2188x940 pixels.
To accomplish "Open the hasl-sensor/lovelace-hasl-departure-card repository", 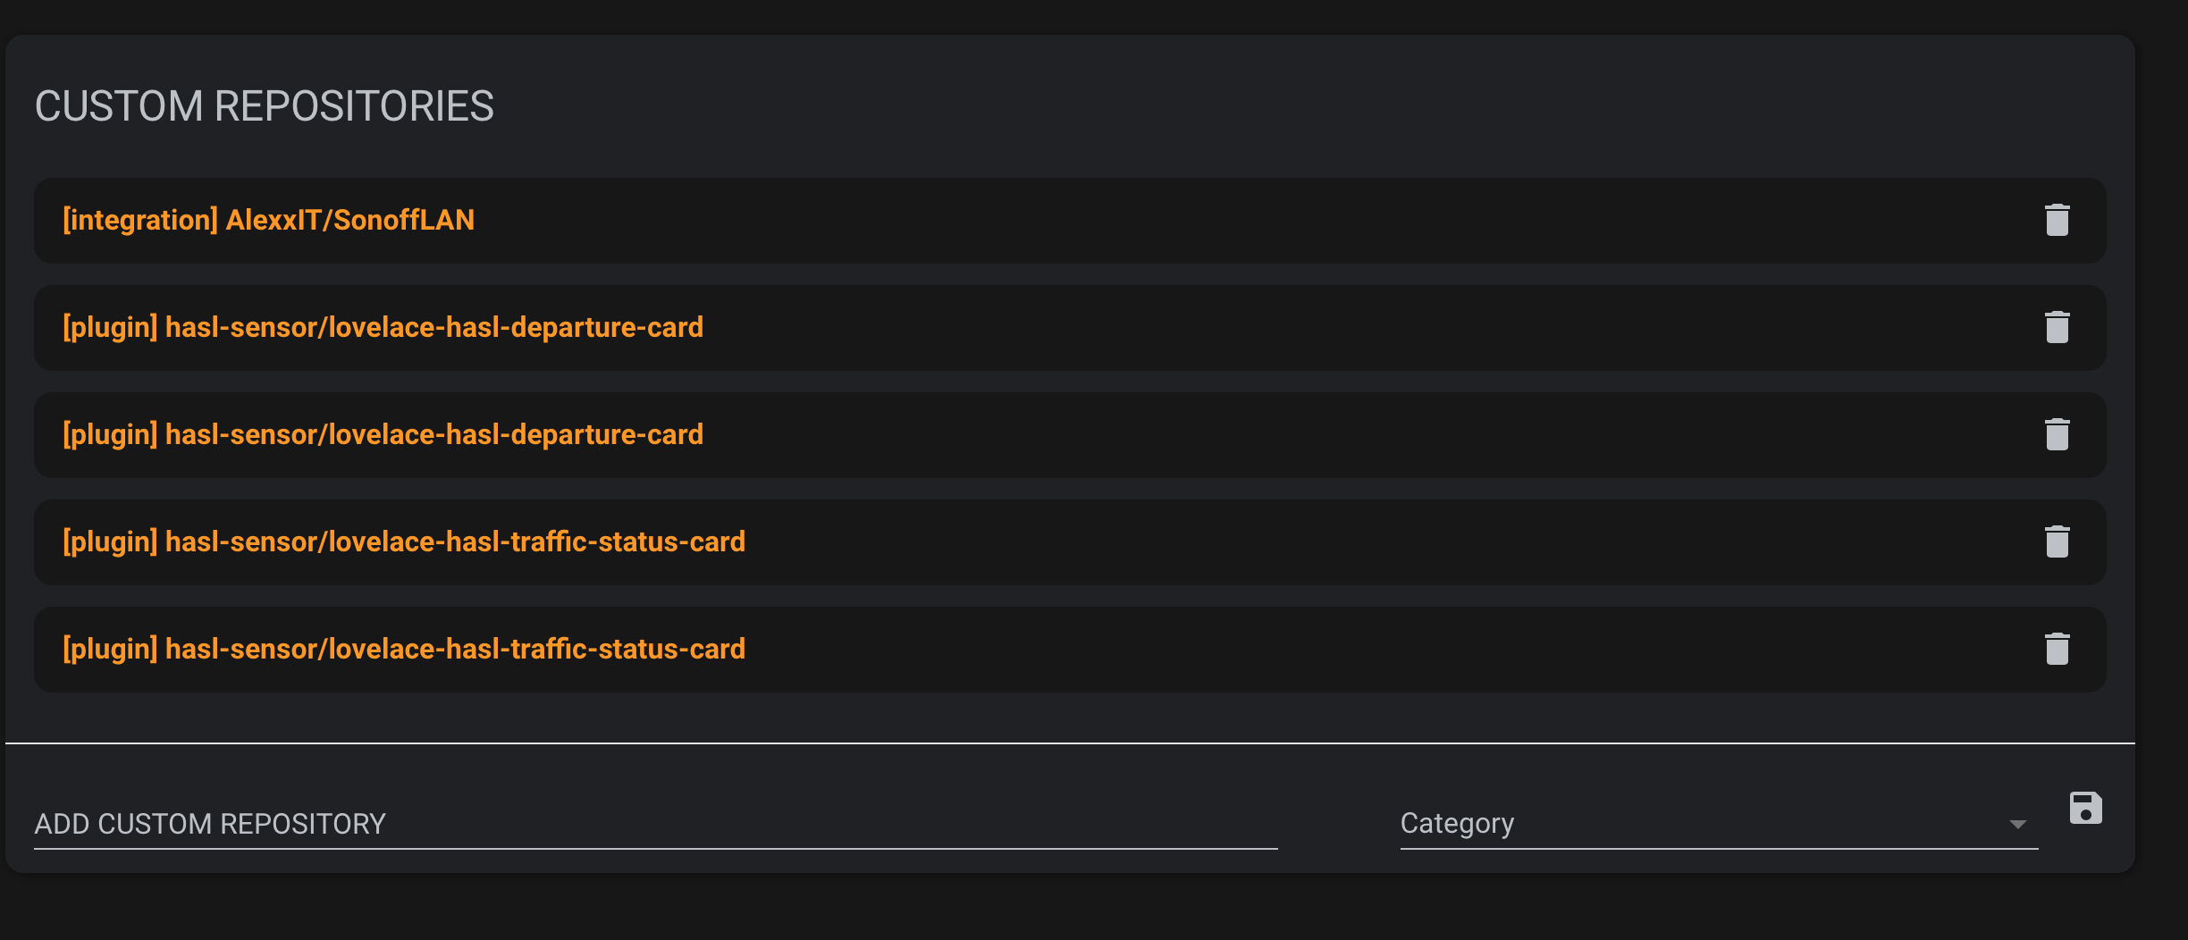I will (383, 327).
